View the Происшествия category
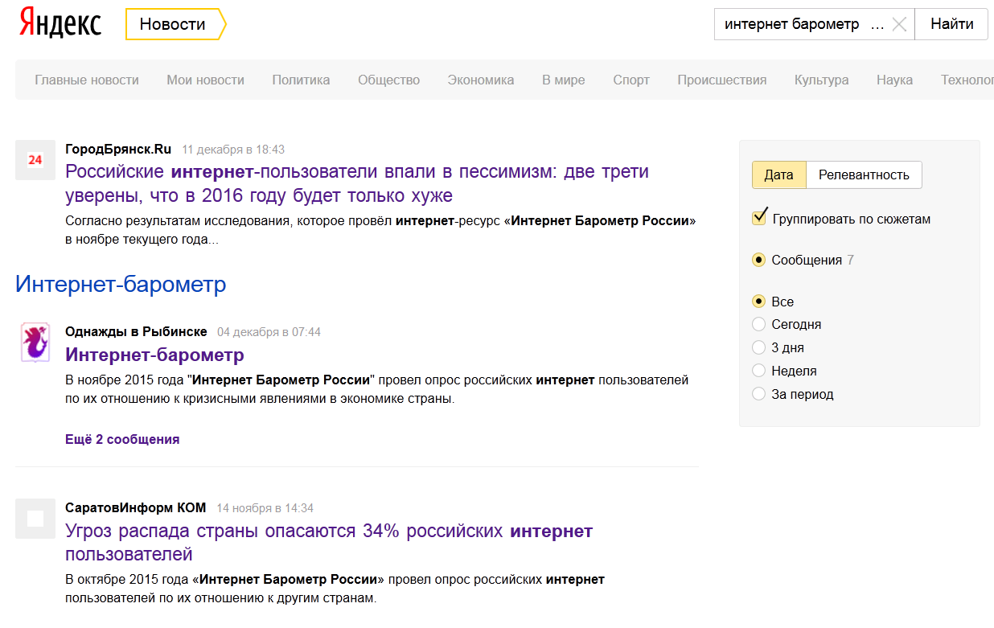This screenshot has height=628, width=994. point(722,80)
